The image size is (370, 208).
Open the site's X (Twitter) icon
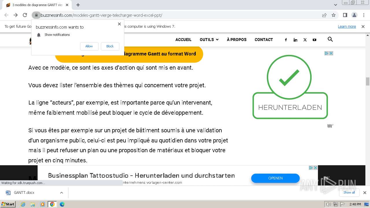(305, 40)
